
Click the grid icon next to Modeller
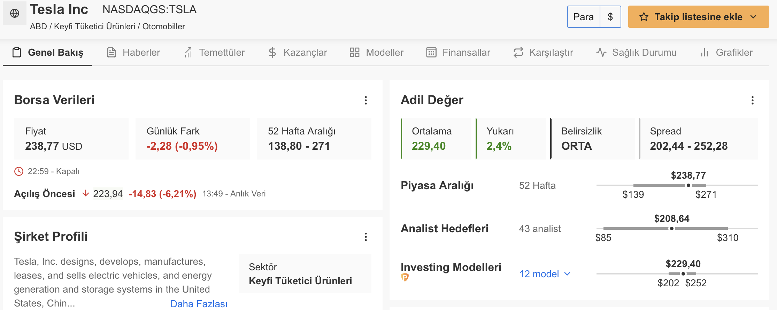pos(355,53)
